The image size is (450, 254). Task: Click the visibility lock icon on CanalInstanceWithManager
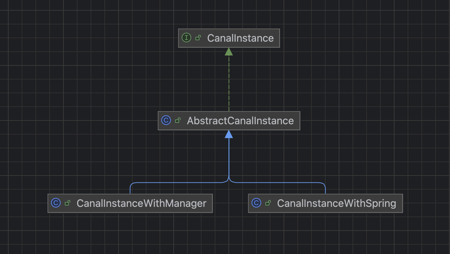coord(68,203)
